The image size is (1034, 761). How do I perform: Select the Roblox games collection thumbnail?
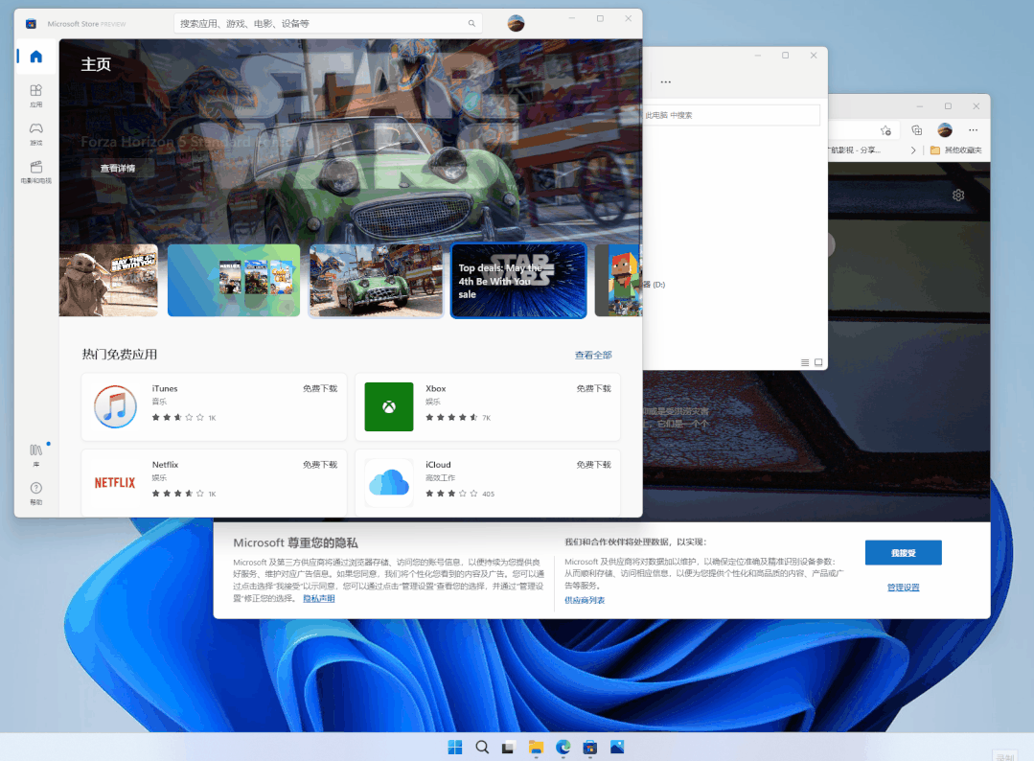(234, 280)
